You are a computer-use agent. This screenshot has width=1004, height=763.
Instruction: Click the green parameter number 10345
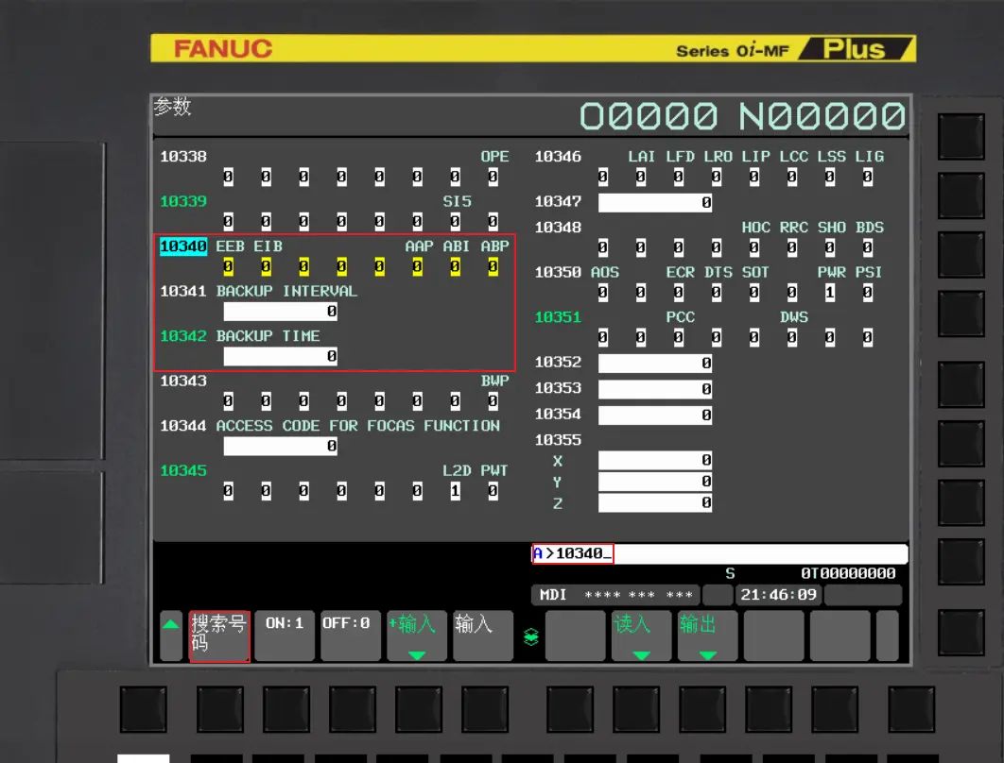tap(183, 470)
